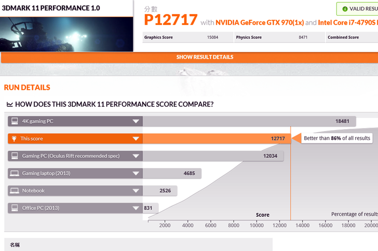
Task: Click the Show Result Details bar
Action: pos(205,57)
